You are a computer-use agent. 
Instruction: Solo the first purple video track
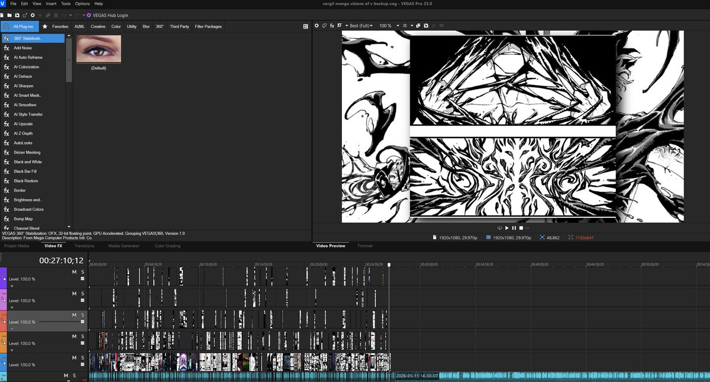tap(83, 272)
